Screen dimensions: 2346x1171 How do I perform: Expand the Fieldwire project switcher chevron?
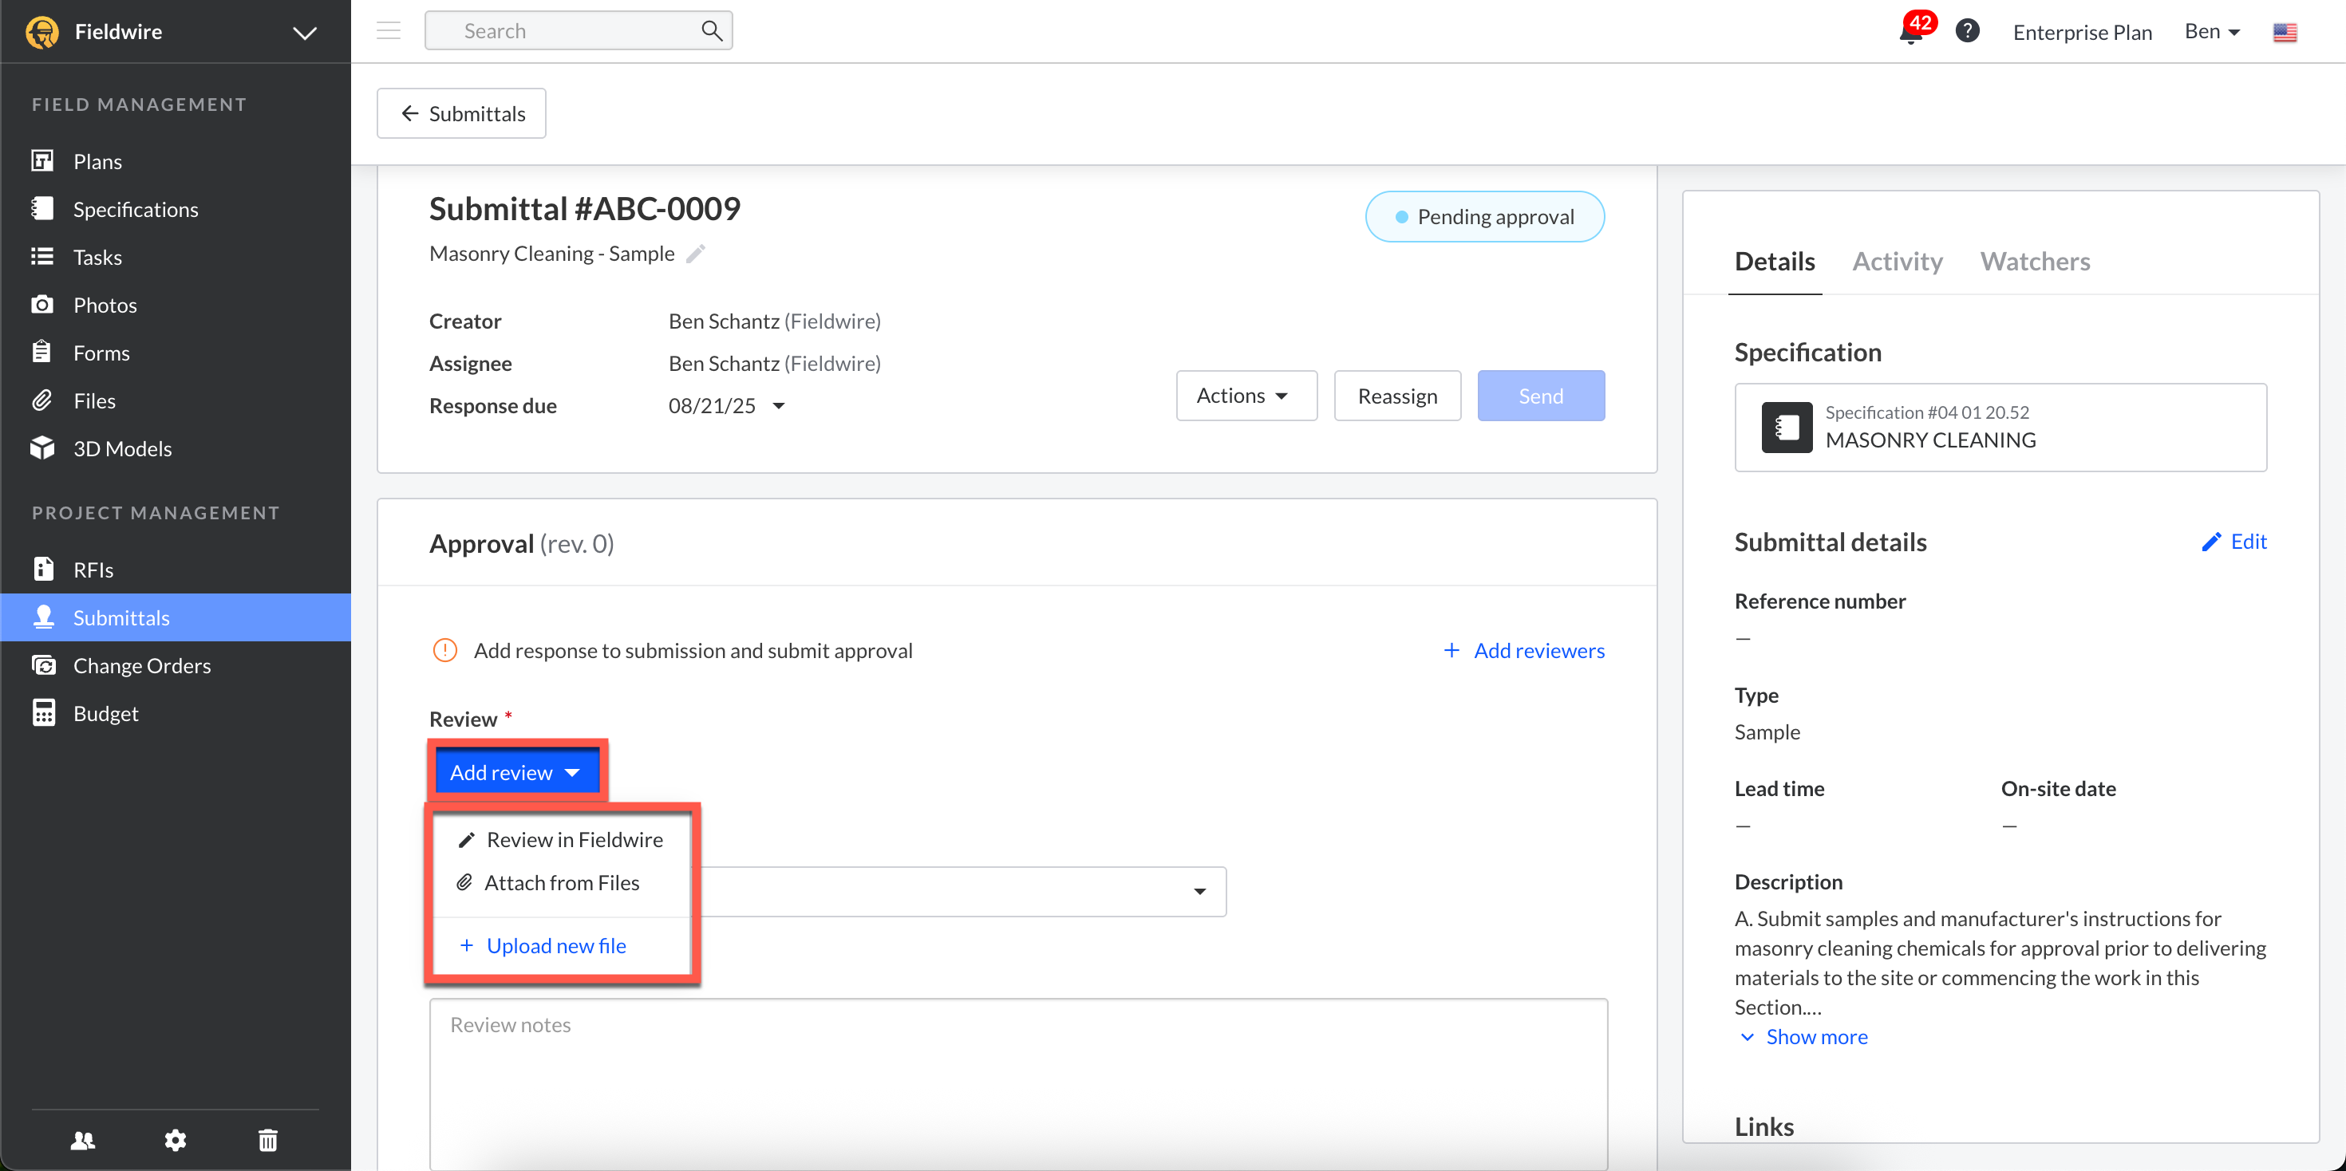[304, 33]
